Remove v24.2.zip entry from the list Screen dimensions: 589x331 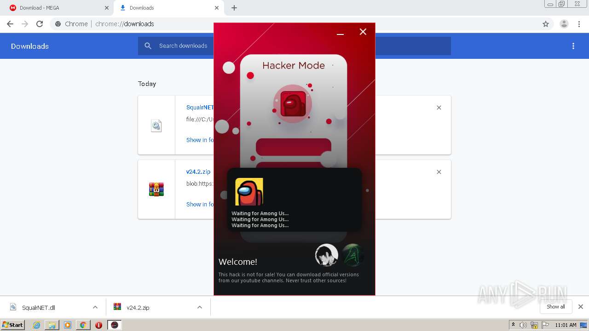pyautogui.click(x=439, y=172)
